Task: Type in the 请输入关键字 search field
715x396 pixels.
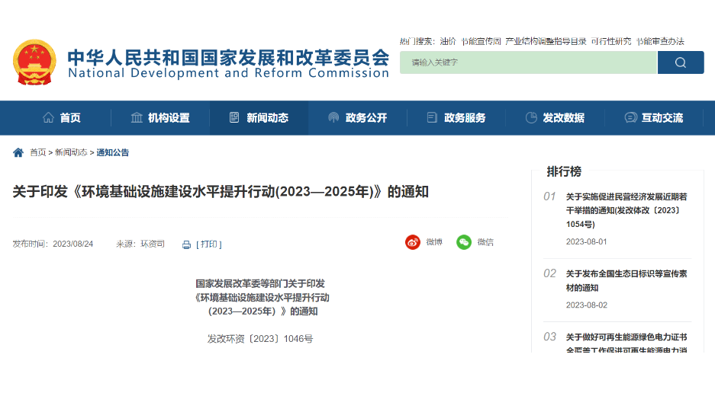Action: [528, 62]
